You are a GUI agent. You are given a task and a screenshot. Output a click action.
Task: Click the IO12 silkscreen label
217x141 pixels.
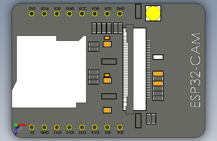click(x=57, y=132)
